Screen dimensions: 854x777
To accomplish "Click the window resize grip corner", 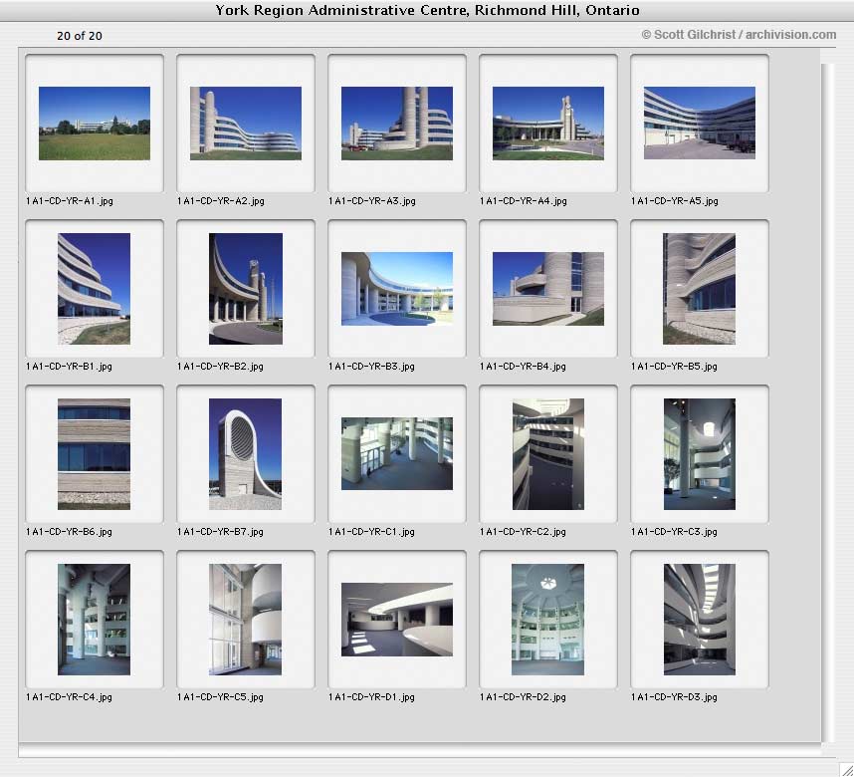I will tap(845, 768).
